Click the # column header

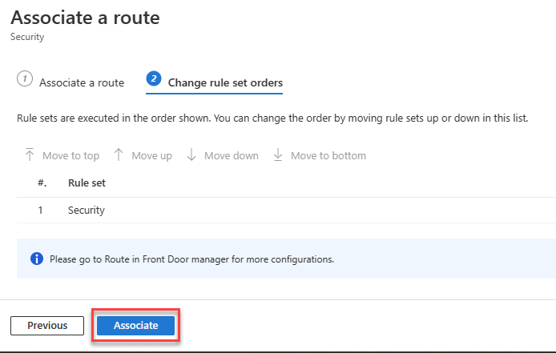[42, 183]
